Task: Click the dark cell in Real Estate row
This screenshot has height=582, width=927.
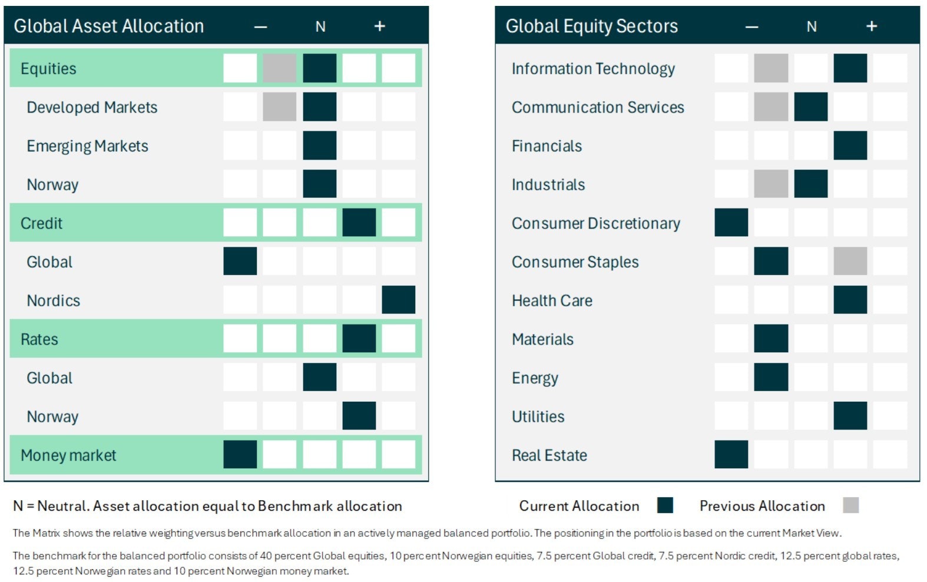Action: pyautogui.click(x=731, y=455)
